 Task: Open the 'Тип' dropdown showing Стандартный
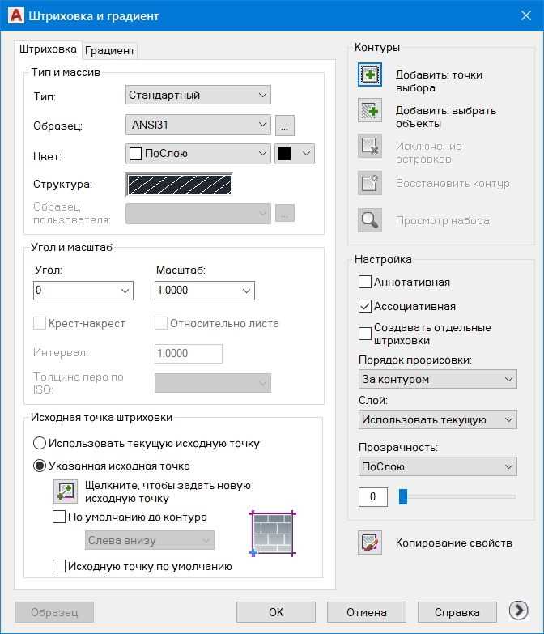click(198, 95)
